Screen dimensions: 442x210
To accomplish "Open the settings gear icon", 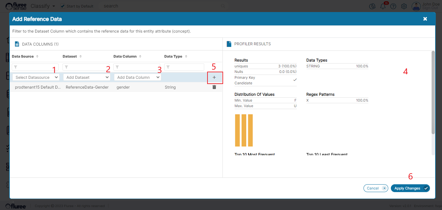I will pyautogui.click(x=404, y=6).
